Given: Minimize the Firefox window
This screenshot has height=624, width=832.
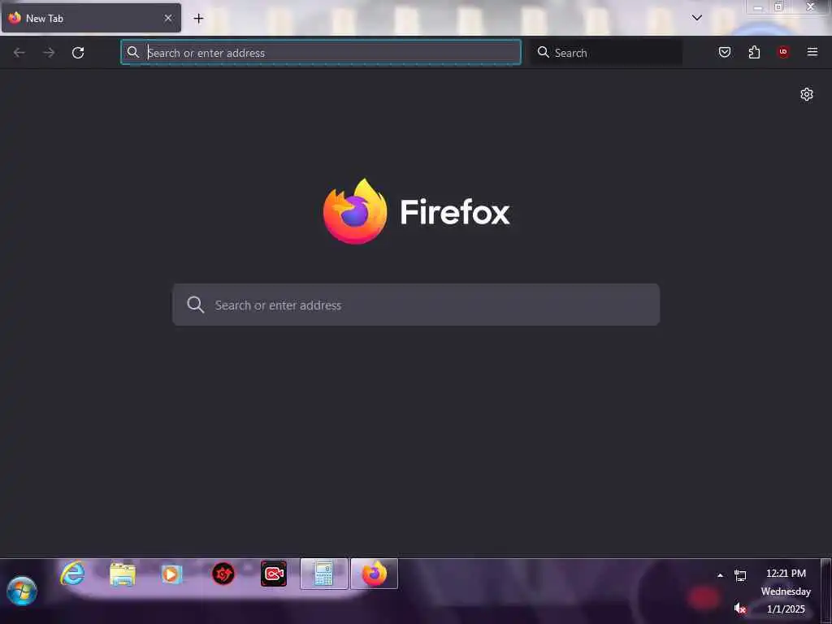Looking at the screenshot, I should [758, 7].
